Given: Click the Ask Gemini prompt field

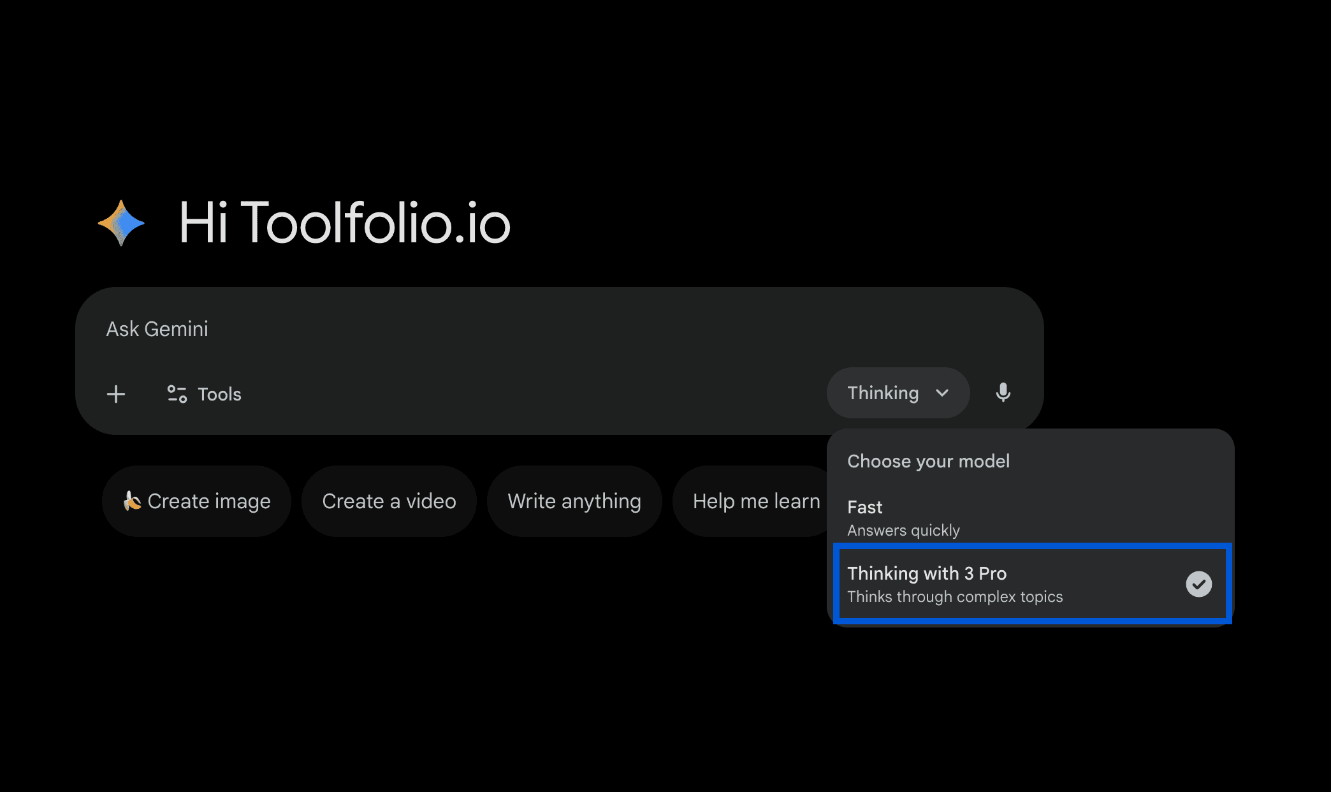Looking at the screenshot, I should [558, 329].
